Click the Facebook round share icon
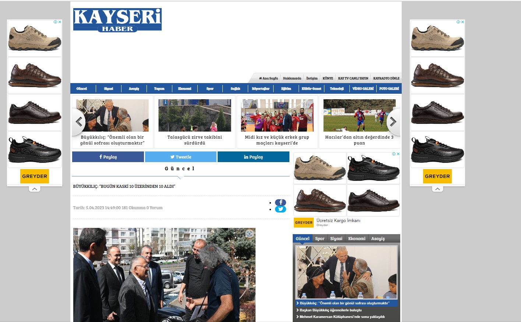This screenshot has width=521, height=322. (x=281, y=203)
